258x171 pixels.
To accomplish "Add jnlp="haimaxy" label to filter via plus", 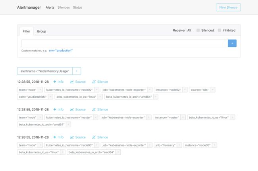I will coord(179,145).
